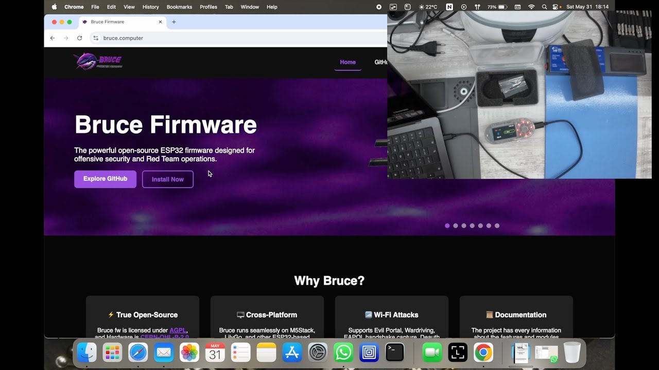The width and height of the screenshot is (659, 370).
Task: Open the GitHub nav link in the header
Action: tap(381, 62)
